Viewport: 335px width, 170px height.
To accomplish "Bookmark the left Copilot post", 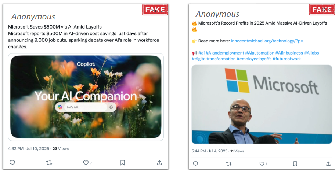I will point(123,163).
